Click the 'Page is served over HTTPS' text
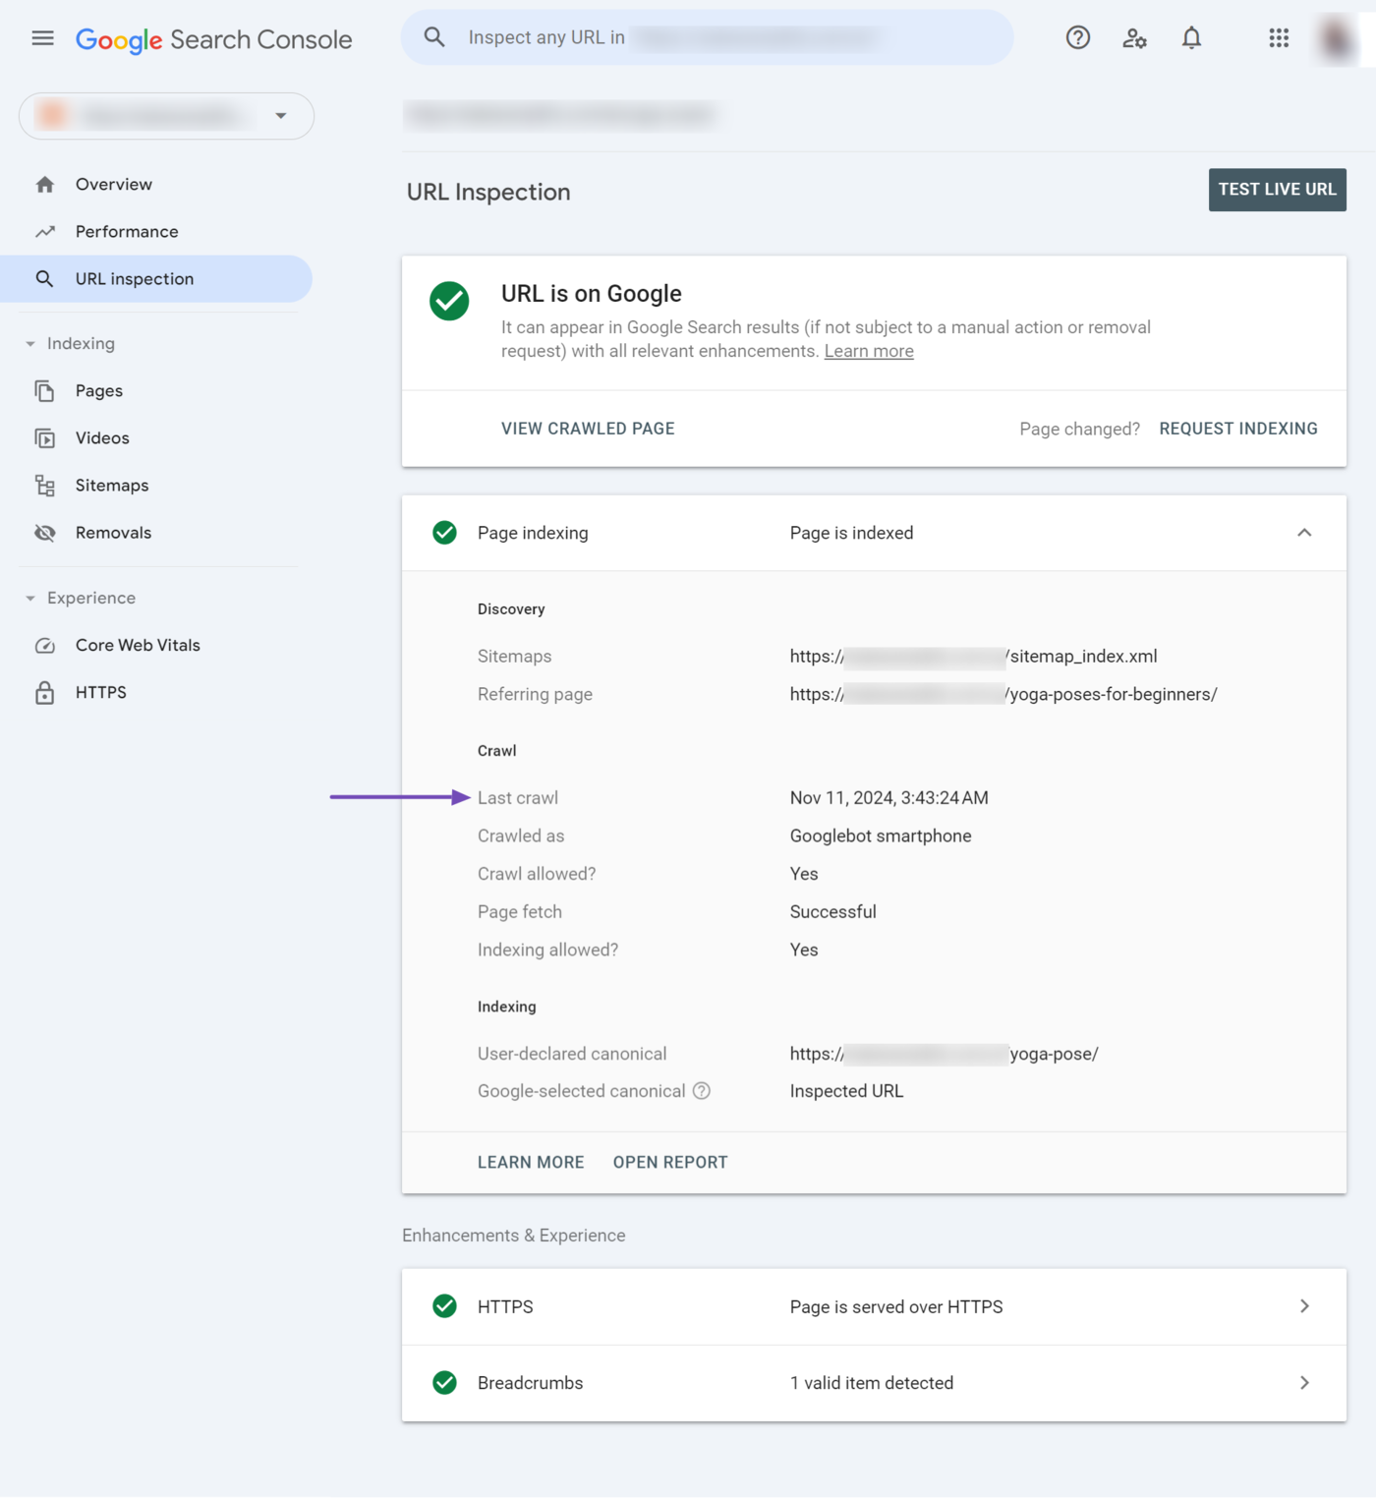1376x1498 pixels. tap(896, 1307)
